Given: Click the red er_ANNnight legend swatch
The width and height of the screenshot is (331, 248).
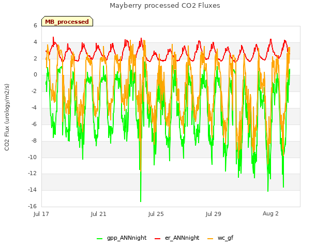Looking at the screenshot, I should 157,239.
